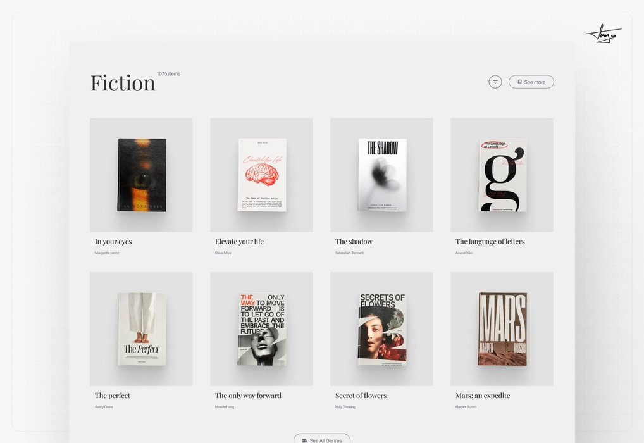Click the title 'The only way forward'
This screenshot has width=644, height=443.
click(248, 396)
